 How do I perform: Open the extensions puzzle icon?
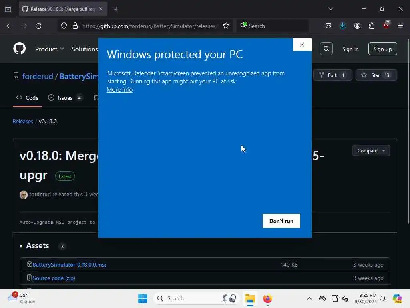372,26
